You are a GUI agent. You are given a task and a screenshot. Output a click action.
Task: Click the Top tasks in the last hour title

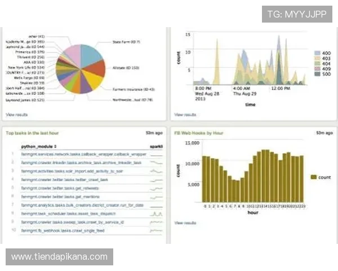point(33,133)
